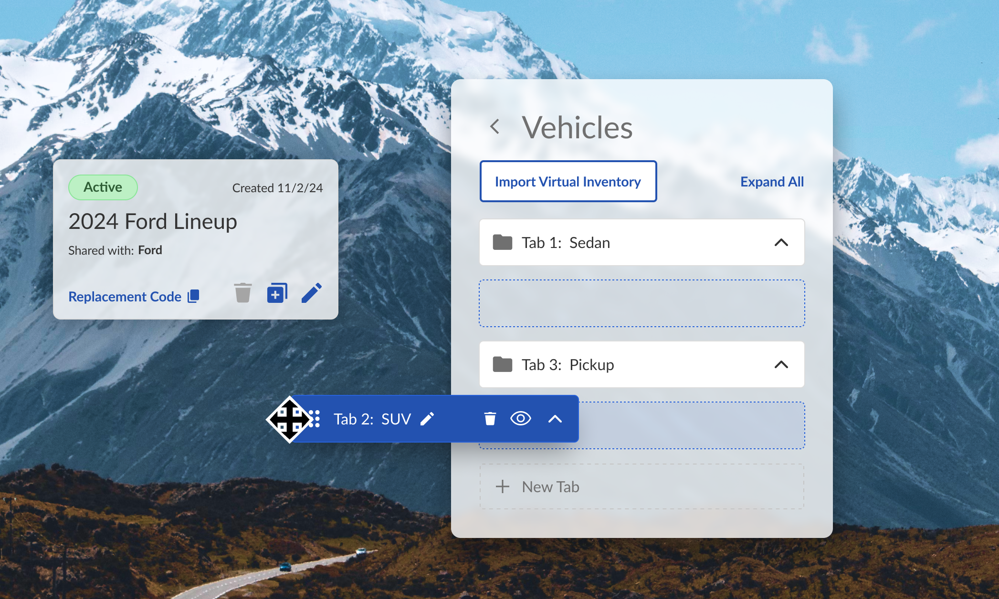Click the drag handle dots on Tab 2: SUV
Viewport: 999px width, 599px height.
point(314,419)
